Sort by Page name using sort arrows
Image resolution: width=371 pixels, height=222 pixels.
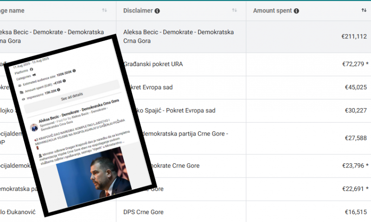104,10
